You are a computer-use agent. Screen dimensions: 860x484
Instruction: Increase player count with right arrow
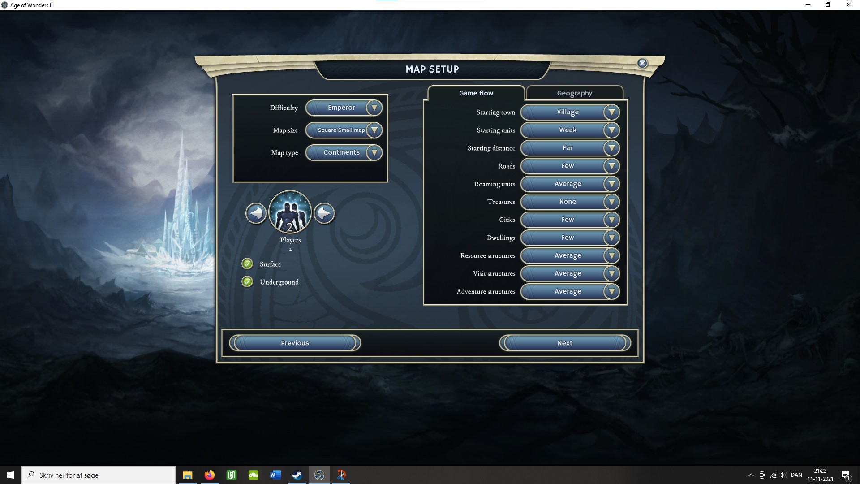click(324, 213)
